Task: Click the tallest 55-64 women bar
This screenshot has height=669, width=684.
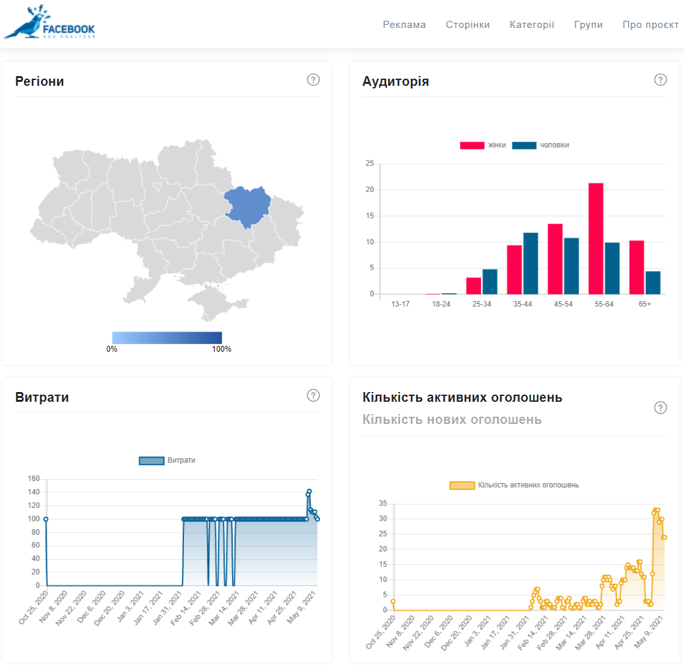Action: 596,238
